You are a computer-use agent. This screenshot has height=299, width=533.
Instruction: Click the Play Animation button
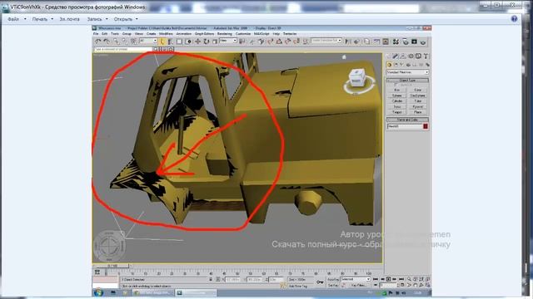(x=389, y=279)
